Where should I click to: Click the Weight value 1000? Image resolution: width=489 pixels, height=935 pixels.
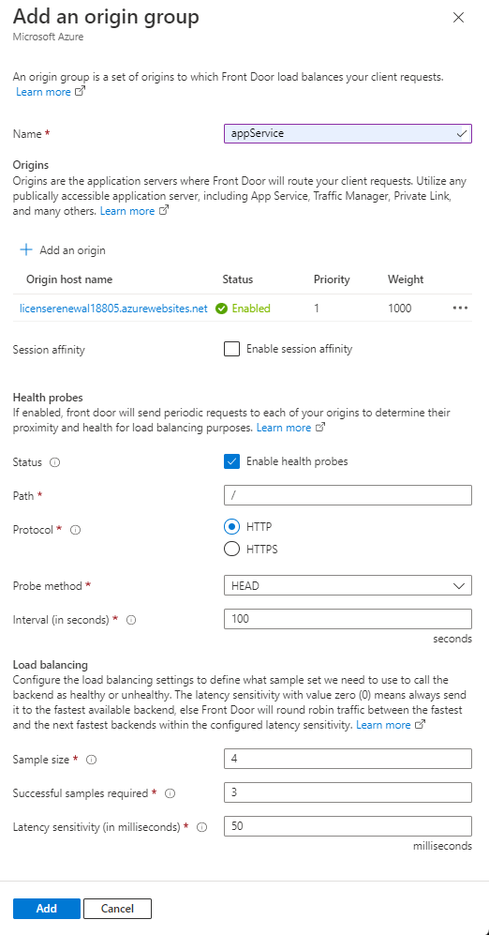(x=399, y=309)
